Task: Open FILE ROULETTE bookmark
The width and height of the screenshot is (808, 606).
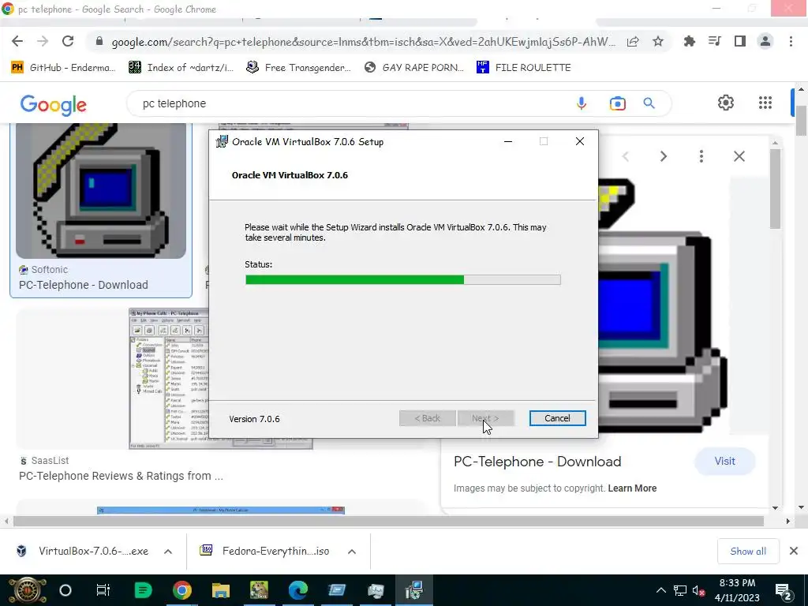Action: (524, 68)
